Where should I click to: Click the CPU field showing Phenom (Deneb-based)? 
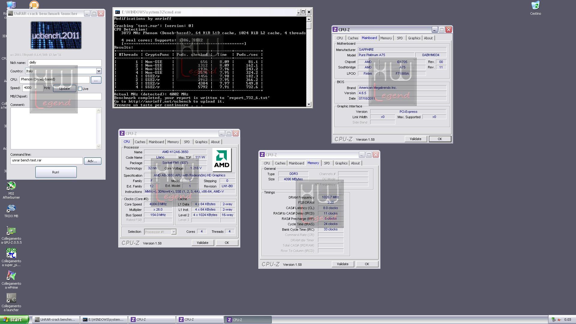click(54, 79)
